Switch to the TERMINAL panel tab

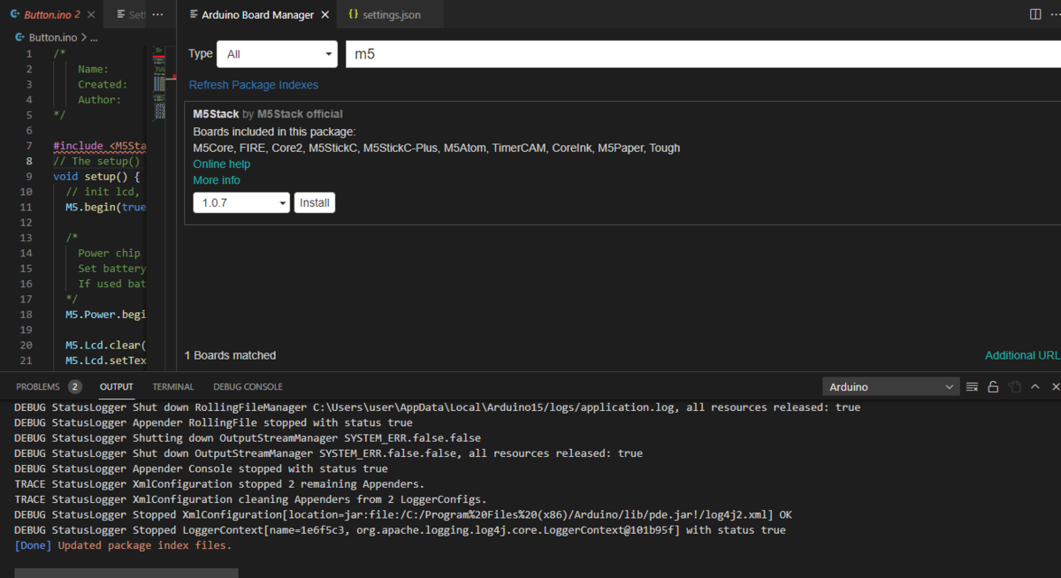tap(173, 387)
